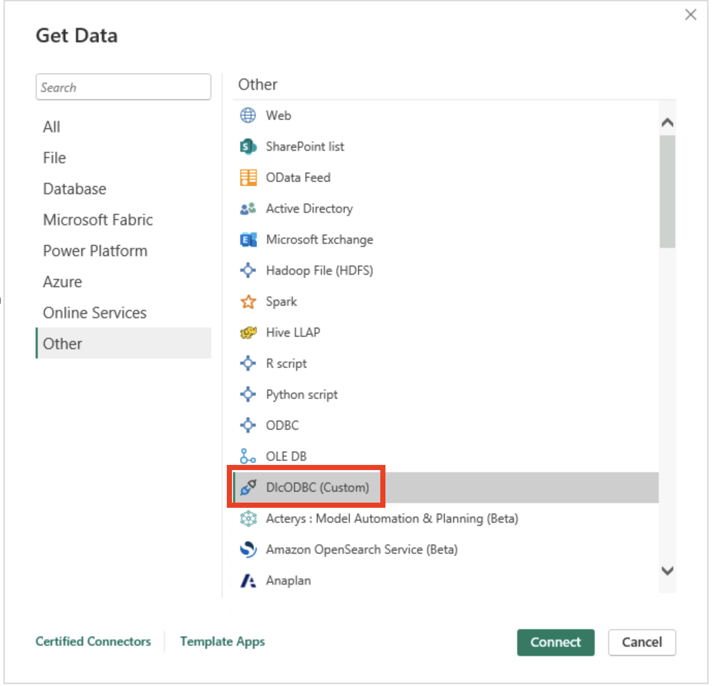Select the Anaplan logo icon

click(x=248, y=581)
